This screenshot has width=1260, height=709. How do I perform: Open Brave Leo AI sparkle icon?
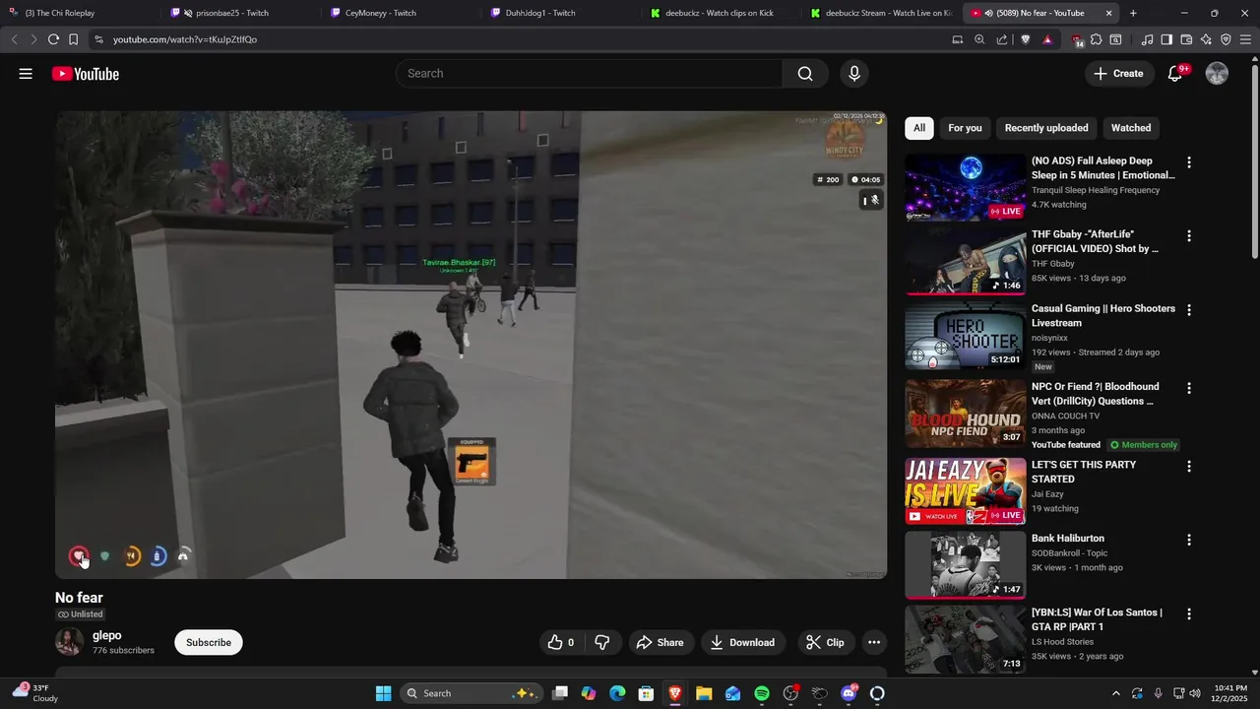pos(1206,39)
